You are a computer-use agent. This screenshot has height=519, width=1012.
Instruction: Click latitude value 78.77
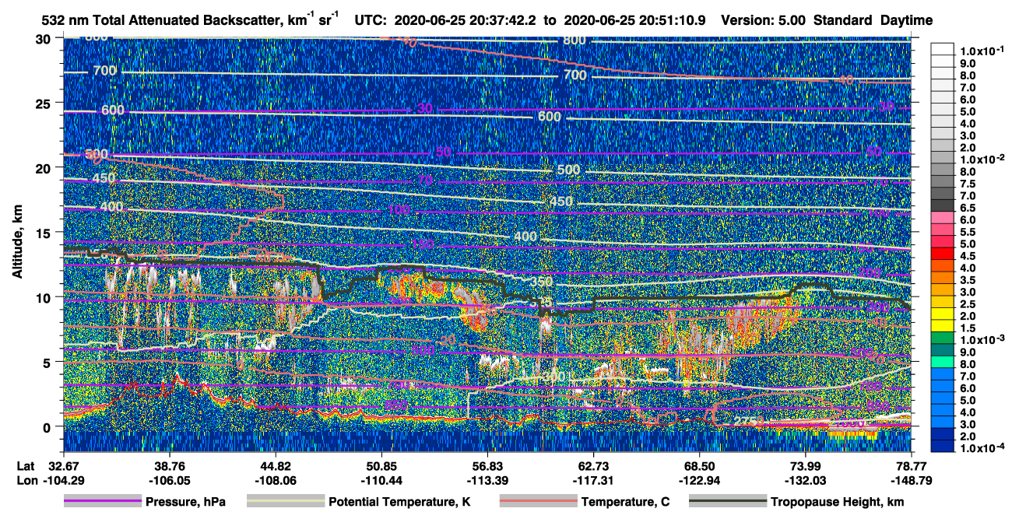911,466
